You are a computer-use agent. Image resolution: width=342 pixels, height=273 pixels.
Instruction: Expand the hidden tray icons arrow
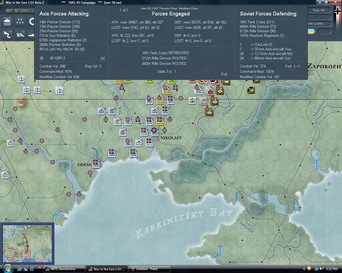pyautogui.click(x=304, y=269)
